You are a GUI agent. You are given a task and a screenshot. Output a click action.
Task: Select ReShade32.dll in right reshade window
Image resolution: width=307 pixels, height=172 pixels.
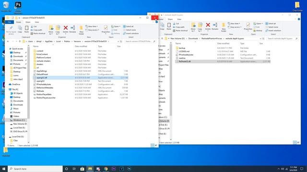point(223,61)
